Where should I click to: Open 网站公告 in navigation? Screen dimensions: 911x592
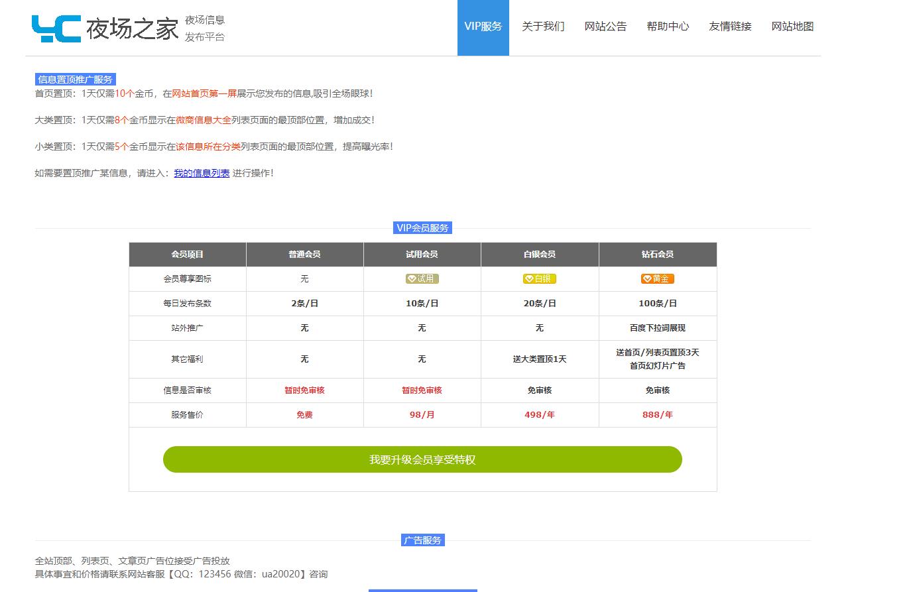pos(605,27)
